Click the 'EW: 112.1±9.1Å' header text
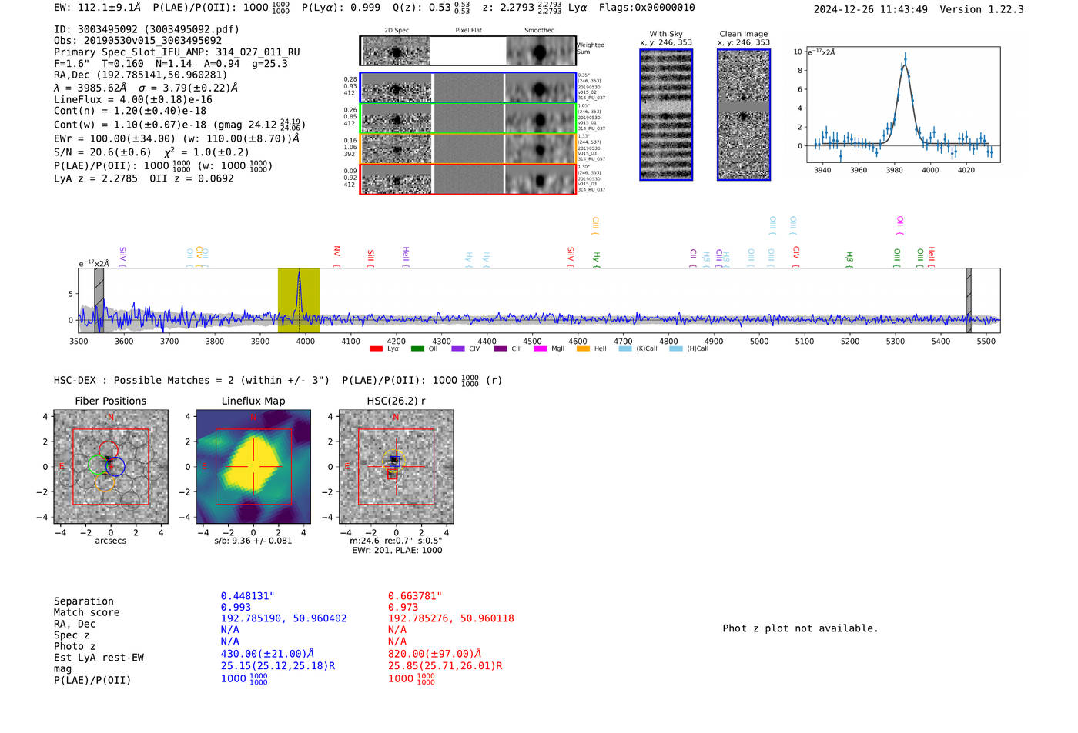 [98, 8]
